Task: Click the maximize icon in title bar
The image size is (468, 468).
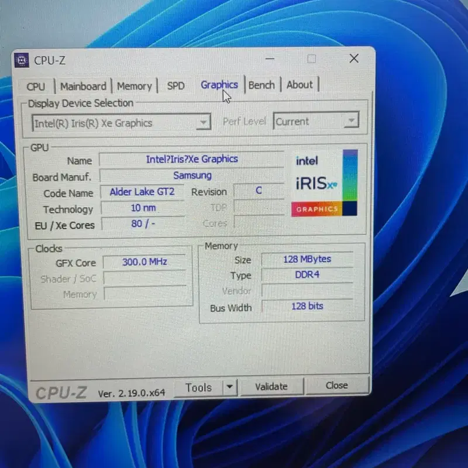Action: click(x=312, y=58)
